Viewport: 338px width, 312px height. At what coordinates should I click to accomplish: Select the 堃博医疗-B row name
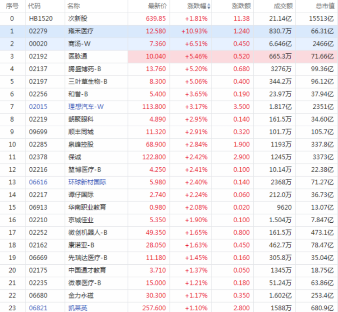[85, 170]
